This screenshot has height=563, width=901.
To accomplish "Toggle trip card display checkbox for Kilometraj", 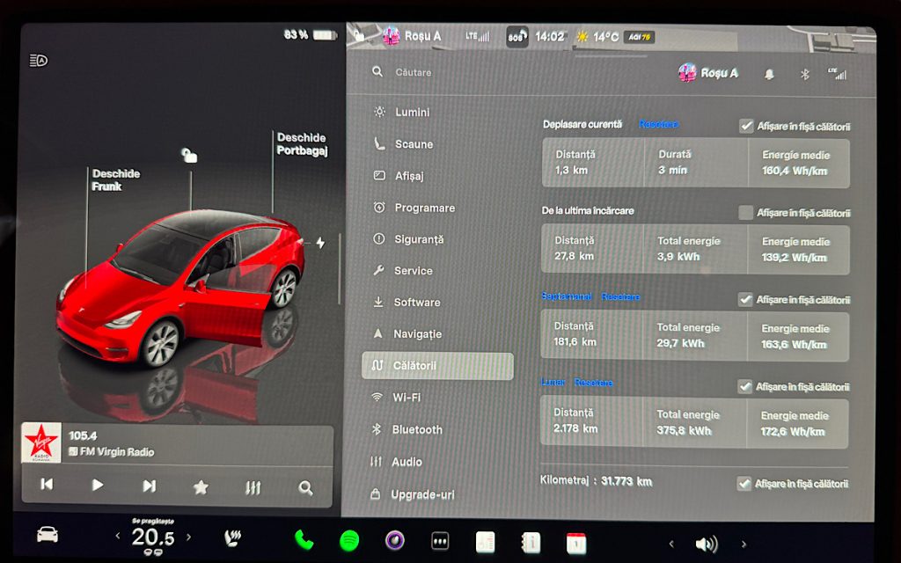I will point(746,483).
